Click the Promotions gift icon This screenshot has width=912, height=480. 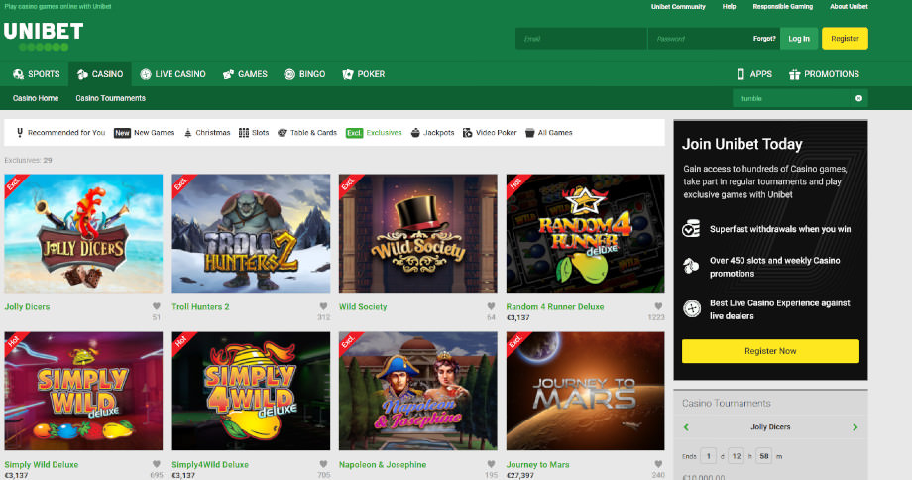pos(794,74)
